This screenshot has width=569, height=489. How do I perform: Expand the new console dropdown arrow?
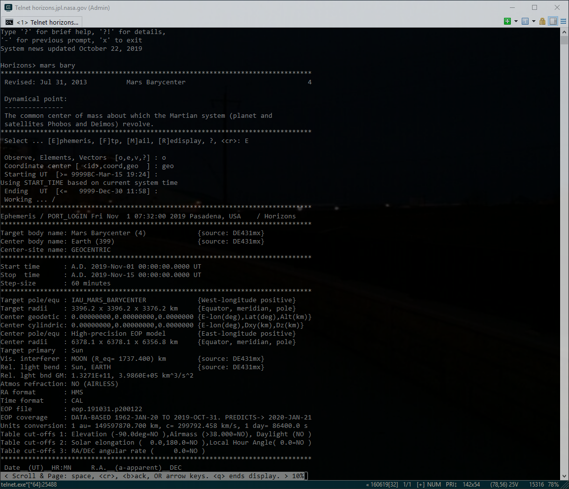(516, 21)
